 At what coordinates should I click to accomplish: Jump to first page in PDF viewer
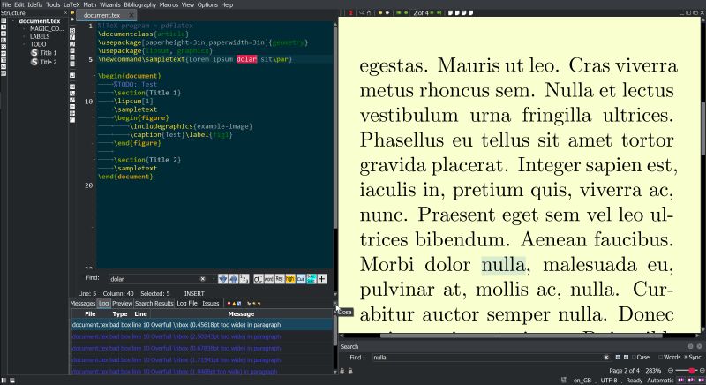click(x=399, y=13)
